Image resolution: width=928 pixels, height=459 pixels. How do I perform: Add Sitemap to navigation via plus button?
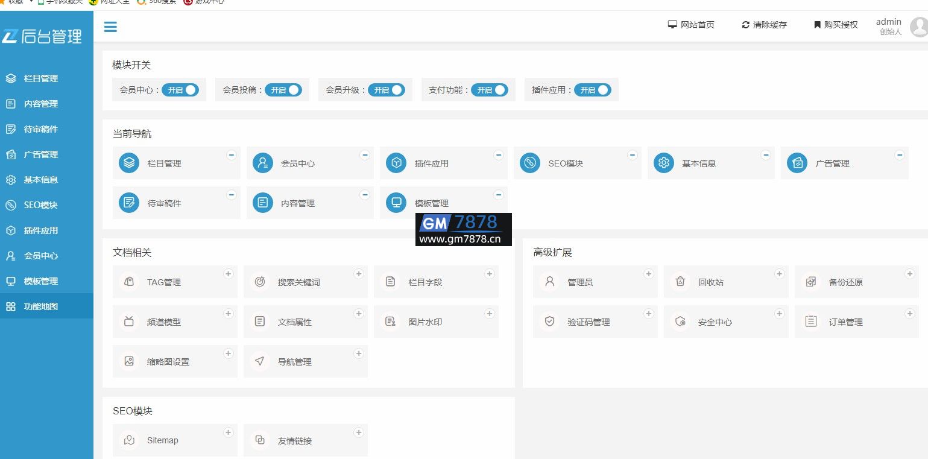tap(229, 432)
